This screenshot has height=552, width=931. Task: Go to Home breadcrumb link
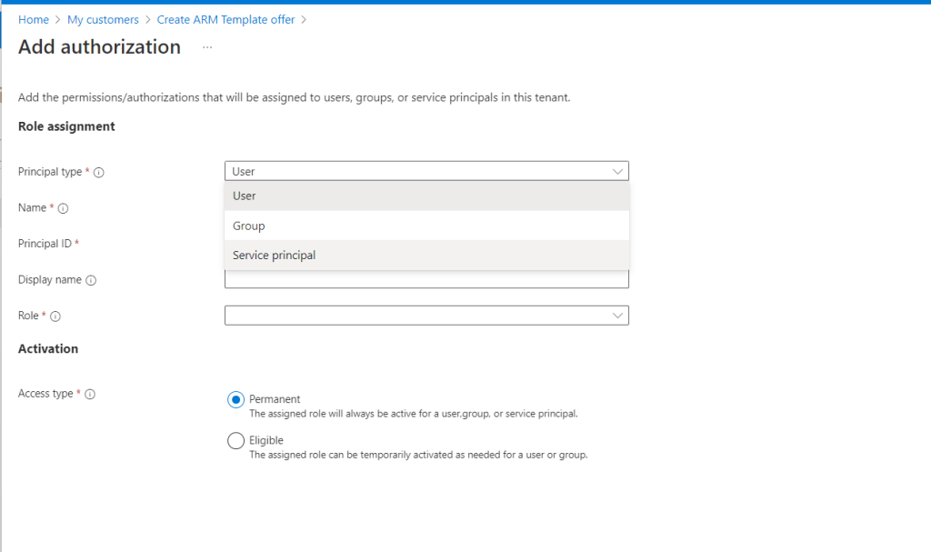pyautogui.click(x=34, y=19)
